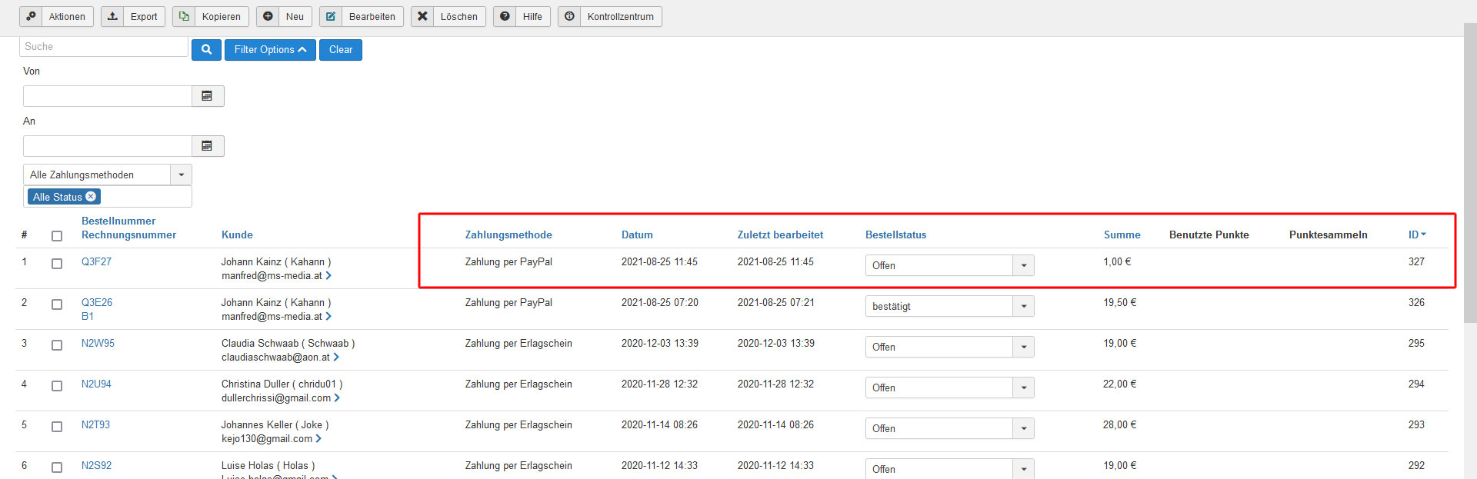Open the calendar picker for Von date
Screen dimensions: 1477x479
pyautogui.click(x=208, y=96)
